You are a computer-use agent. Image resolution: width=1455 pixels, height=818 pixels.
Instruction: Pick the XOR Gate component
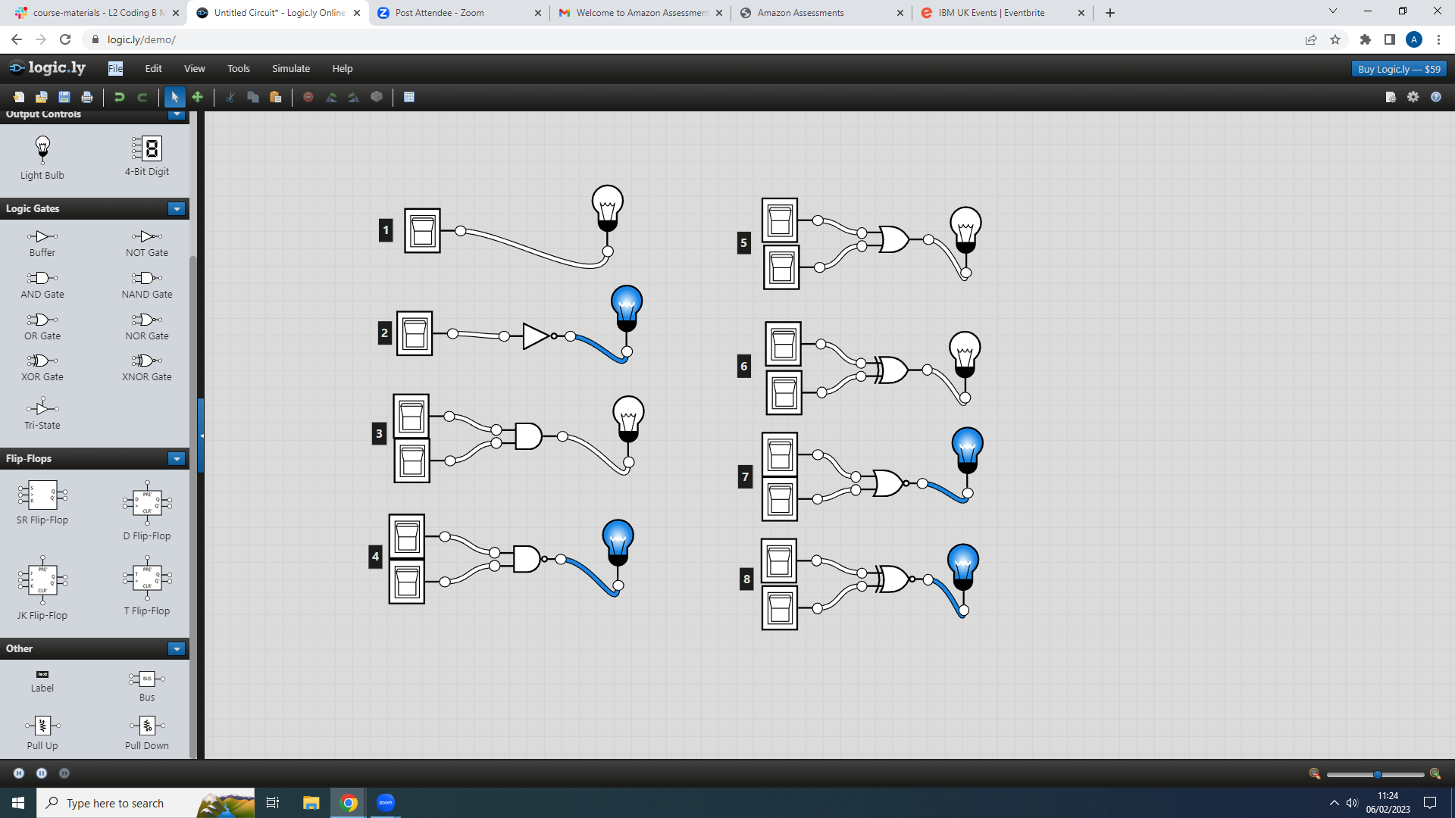pos(42,367)
